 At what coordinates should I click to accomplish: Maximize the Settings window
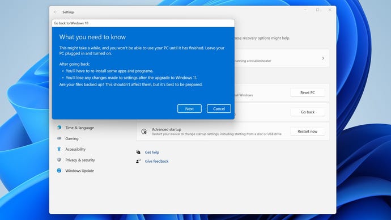(317, 10)
